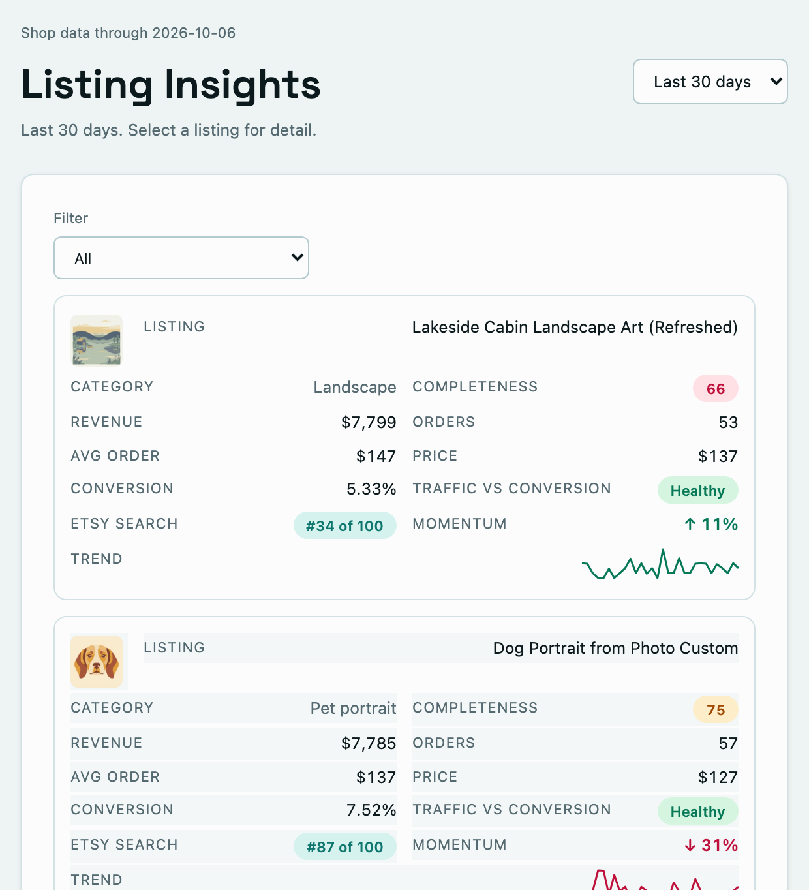Click the 7.52% conversion value
Viewport: 809px width, 890px height.
point(371,810)
